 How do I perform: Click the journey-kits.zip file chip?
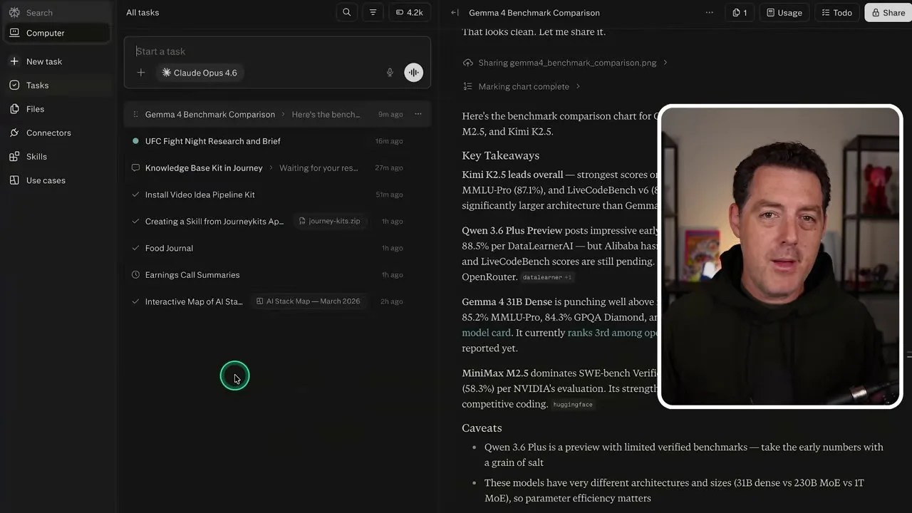tap(328, 221)
